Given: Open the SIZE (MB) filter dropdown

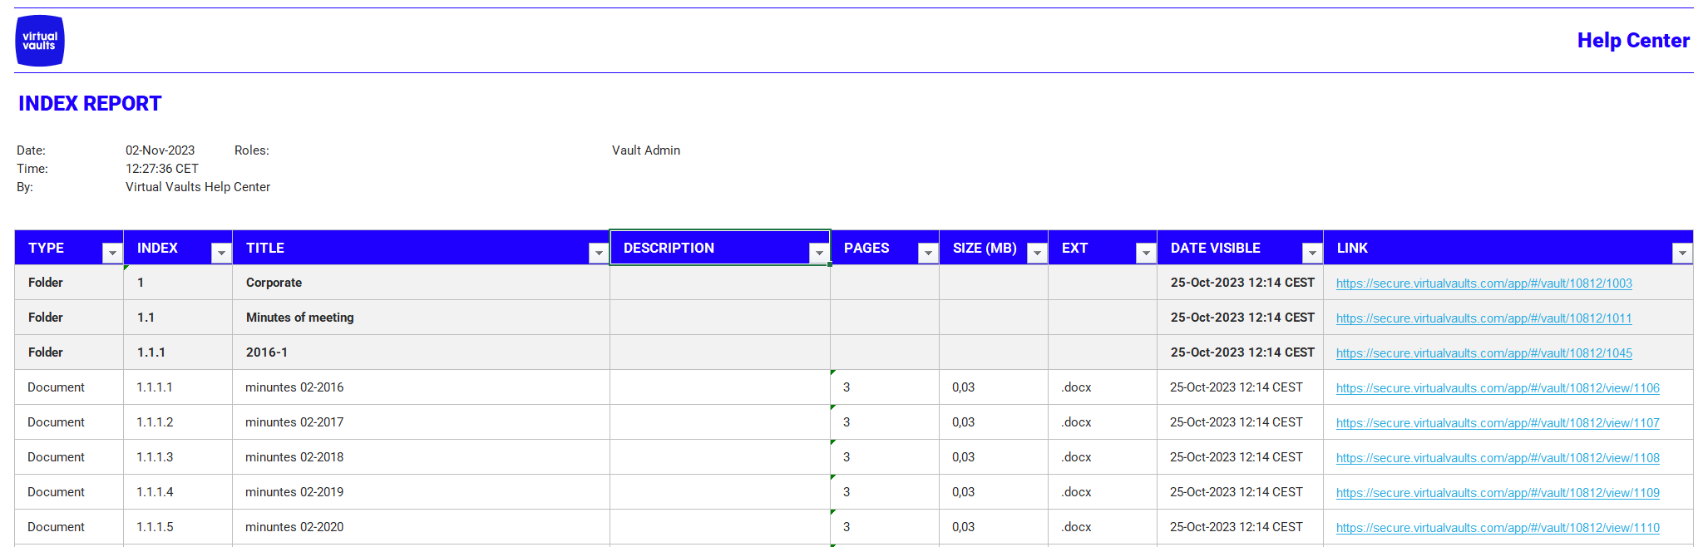Looking at the screenshot, I should pos(1036,254).
